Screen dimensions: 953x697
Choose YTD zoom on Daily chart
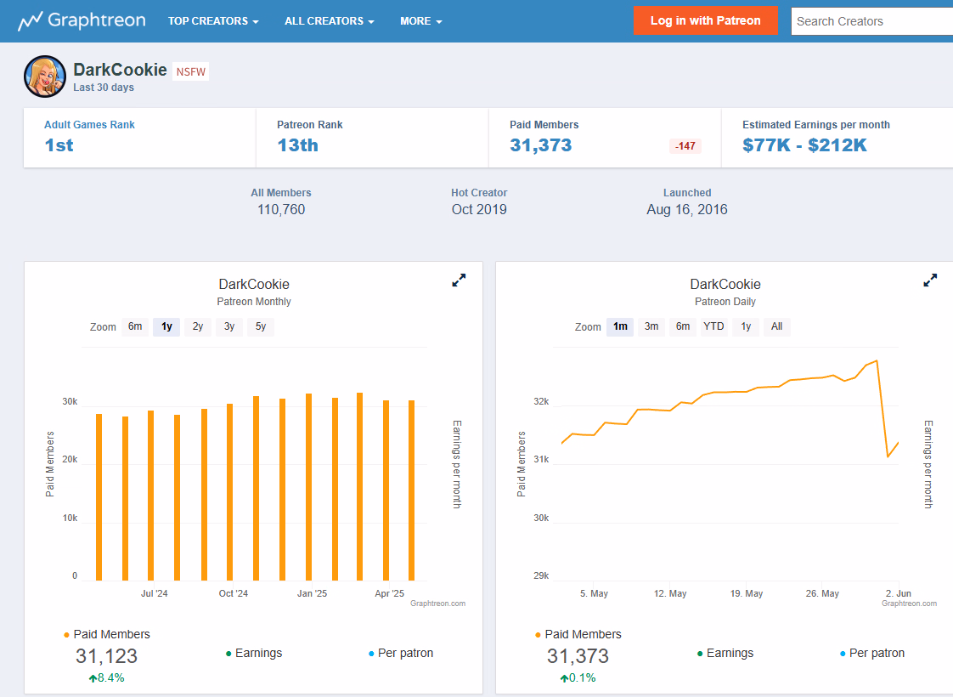click(x=713, y=326)
